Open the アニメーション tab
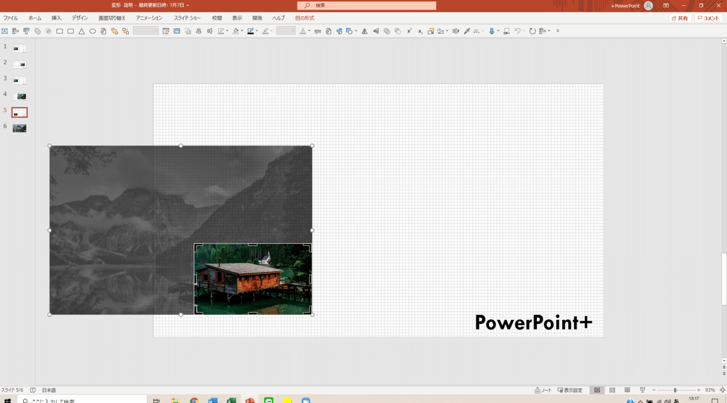This screenshot has height=403, width=727. [x=149, y=18]
